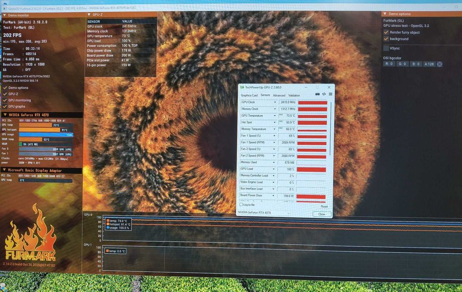This screenshot has height=292, width=462.
Task: Check the Log to file box
Action: (241, 204)
